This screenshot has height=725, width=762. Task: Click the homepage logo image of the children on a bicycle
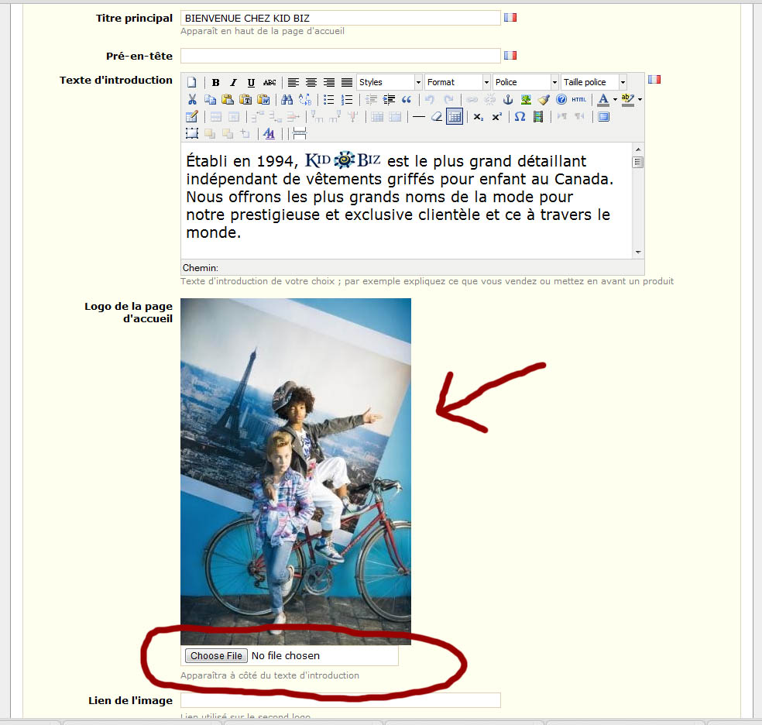coord(296,472)
